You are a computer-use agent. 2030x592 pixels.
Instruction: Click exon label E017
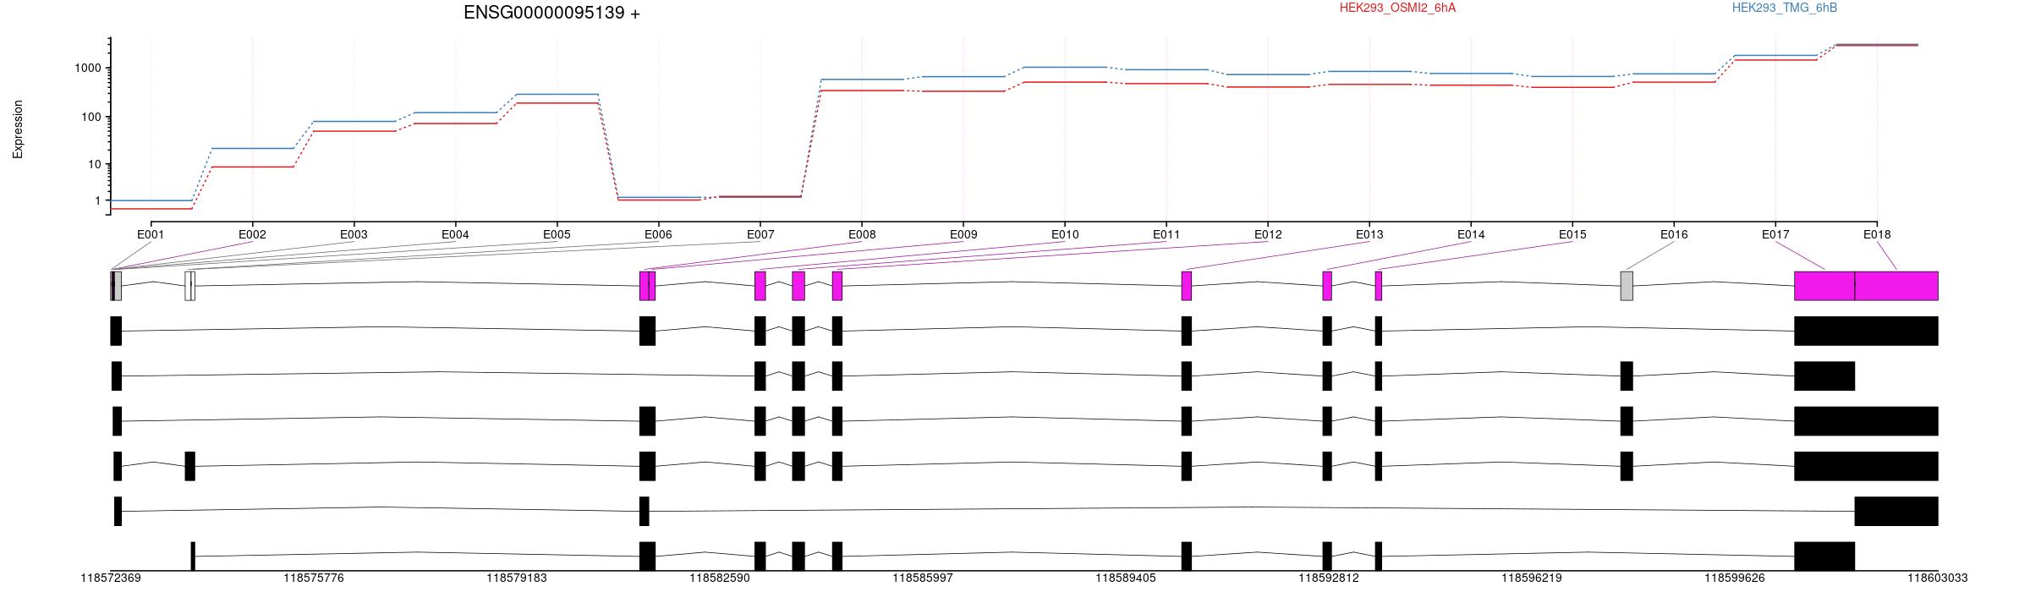(x=1775, y=234)
